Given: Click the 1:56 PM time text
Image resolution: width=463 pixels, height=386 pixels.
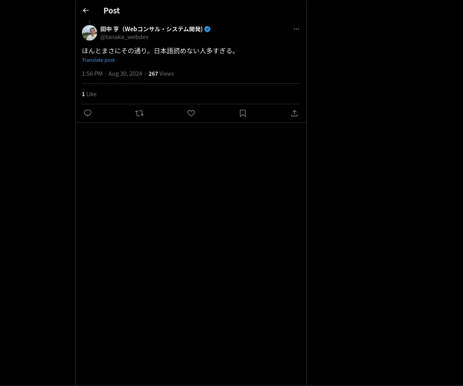Looking at the screenshot, I should coord(92,73).
